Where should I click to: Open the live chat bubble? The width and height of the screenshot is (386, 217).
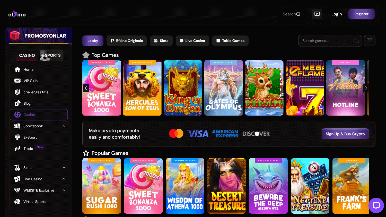(376, 205)
